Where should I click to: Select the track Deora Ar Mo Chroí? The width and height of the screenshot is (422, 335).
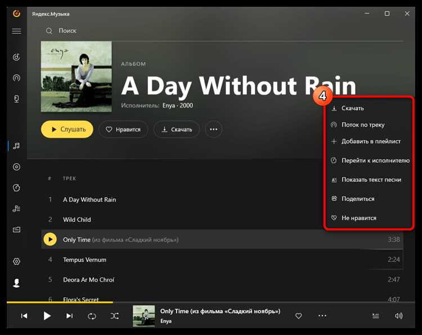[x=88, y=279]
